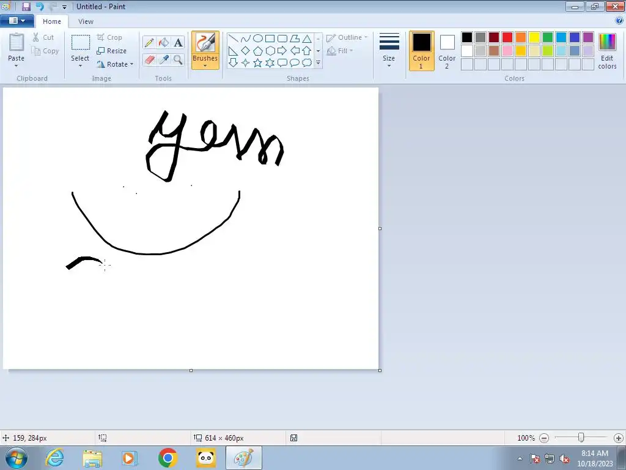This screenshot has height=470, width=626.
Task: Open the Brushes dropdown arrow
Action: click(205, 66)
